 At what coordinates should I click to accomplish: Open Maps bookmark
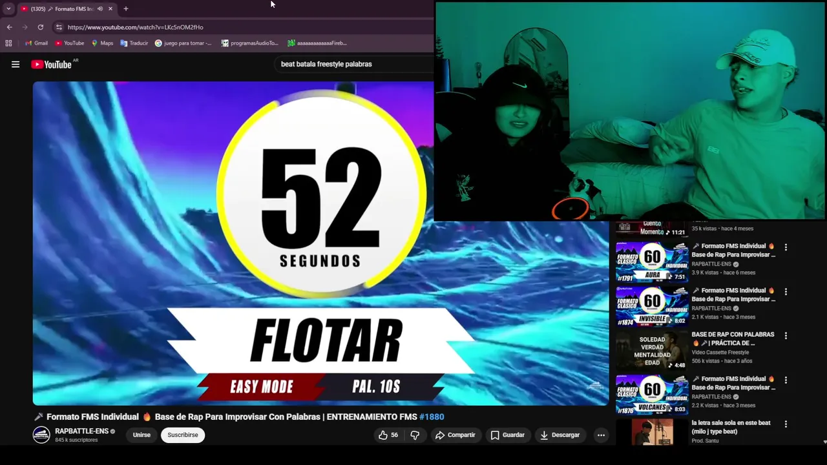102,43
